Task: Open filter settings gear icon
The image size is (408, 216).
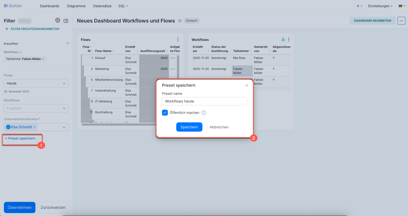Action: 58,20
